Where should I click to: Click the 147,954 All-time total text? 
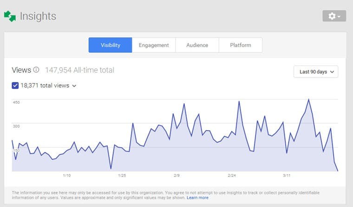point(79,70)
